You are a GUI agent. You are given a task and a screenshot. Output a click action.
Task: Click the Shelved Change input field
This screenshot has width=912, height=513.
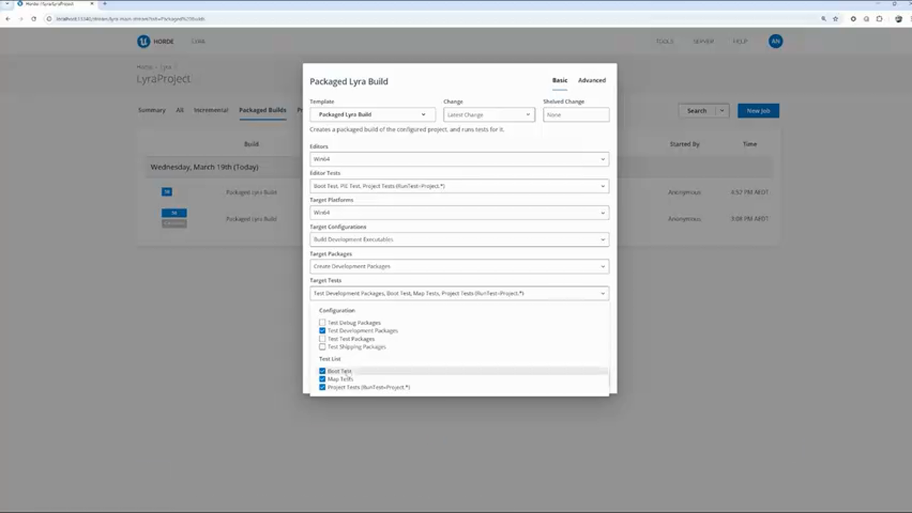tap(576, 115)
